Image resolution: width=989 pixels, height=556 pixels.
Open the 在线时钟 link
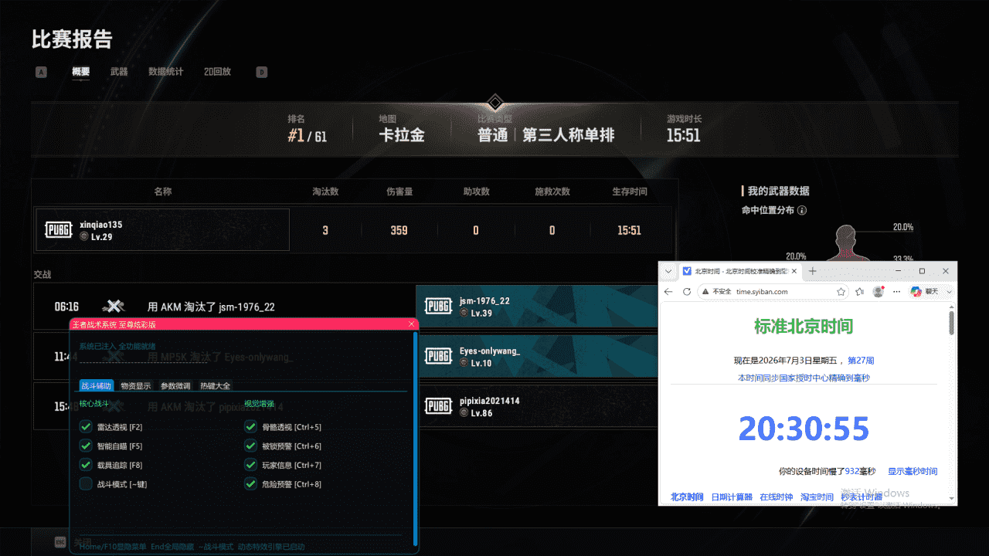pyautogui.click(x=776, y=497)
